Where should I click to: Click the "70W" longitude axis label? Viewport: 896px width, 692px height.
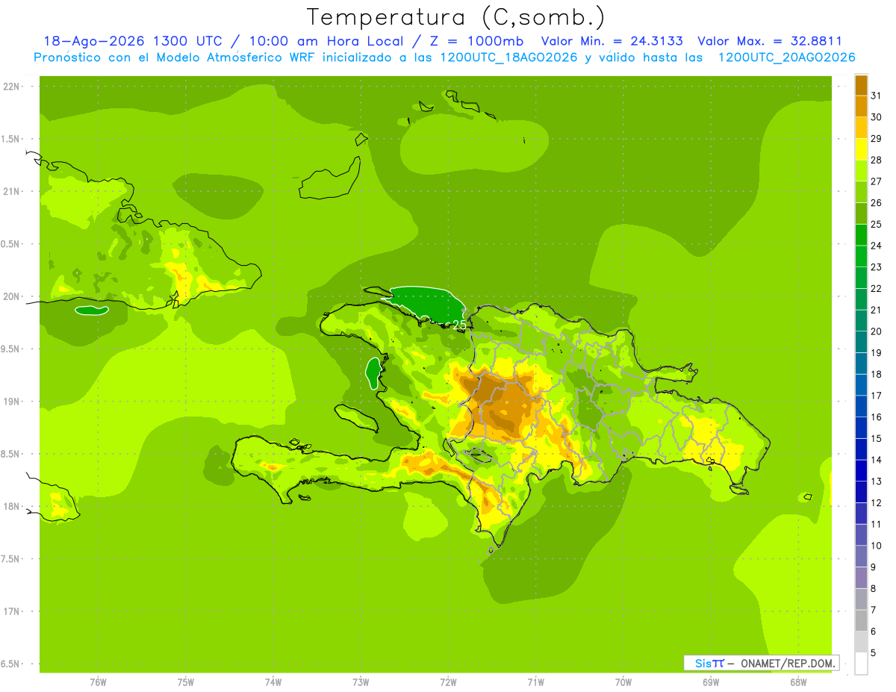pos(623,682)
